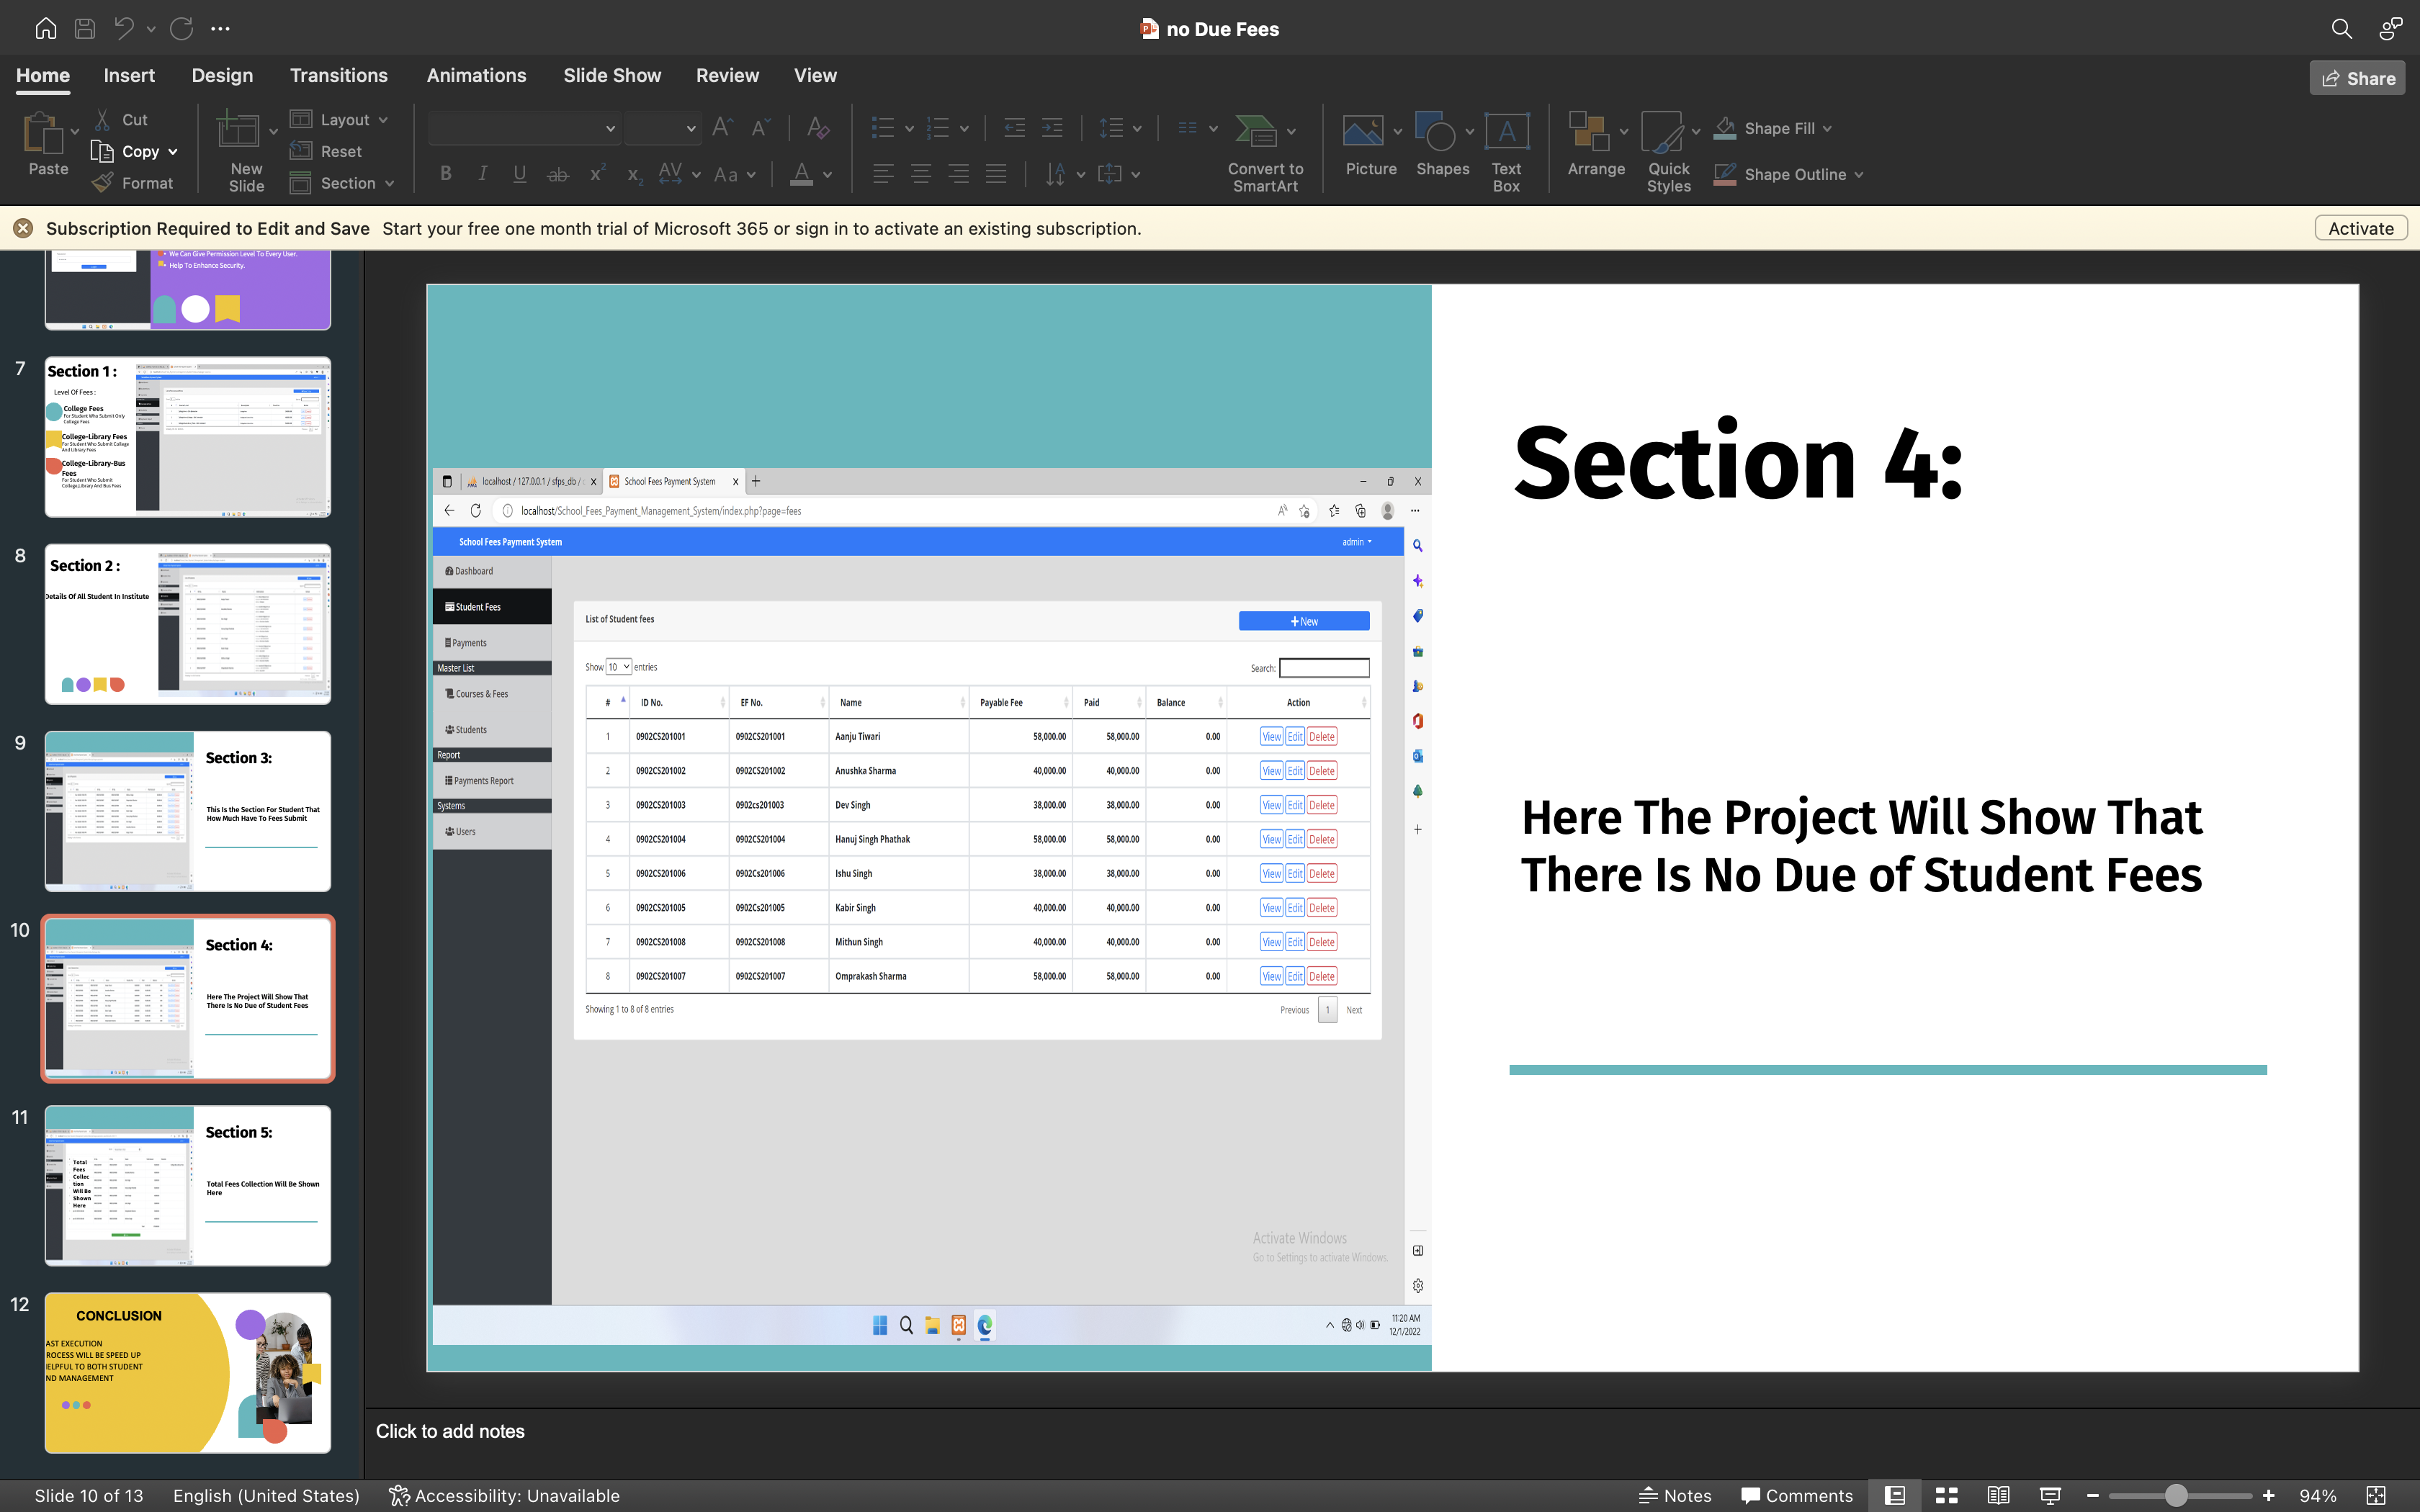This screenshot has height=1512, width=2420.
Task: Switch to the Slide Show tab
Action: (611, 76)
